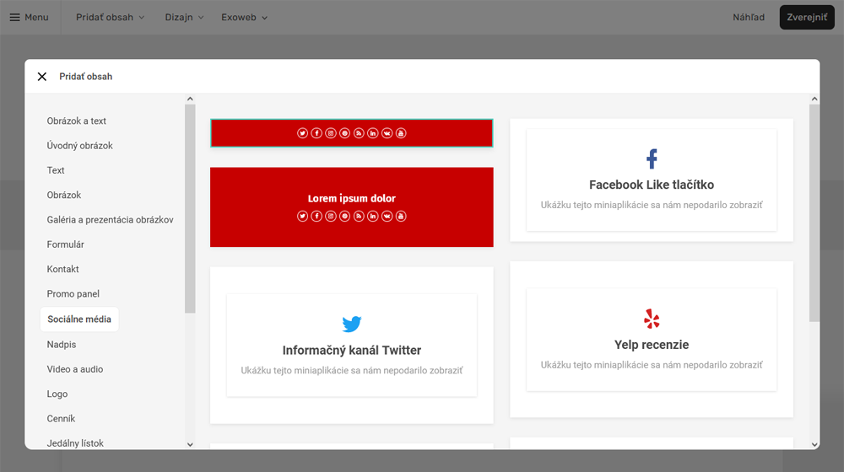
Task: Select the Text category
Action: point(56,170)
